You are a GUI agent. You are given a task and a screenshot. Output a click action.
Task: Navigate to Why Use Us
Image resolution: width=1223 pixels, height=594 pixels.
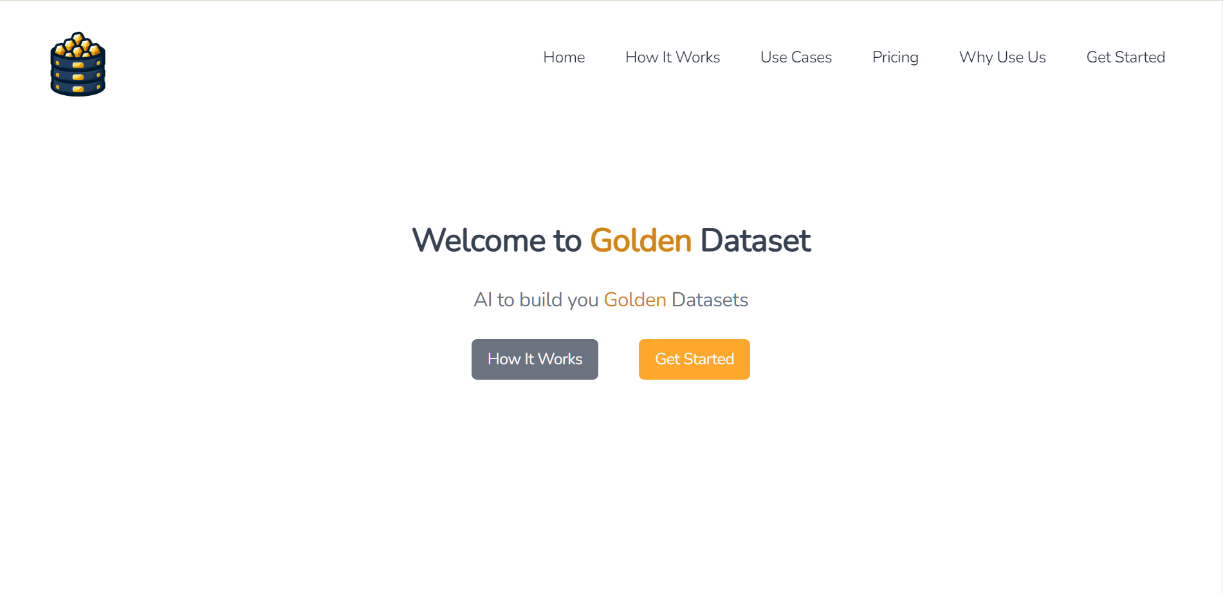1002,57
